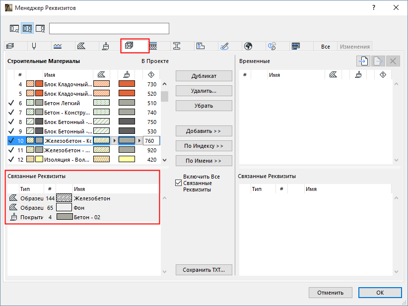Click the Убрать button
Image resolution: width=408 pixels, height=306 pixels.
[x=204, y=106]
